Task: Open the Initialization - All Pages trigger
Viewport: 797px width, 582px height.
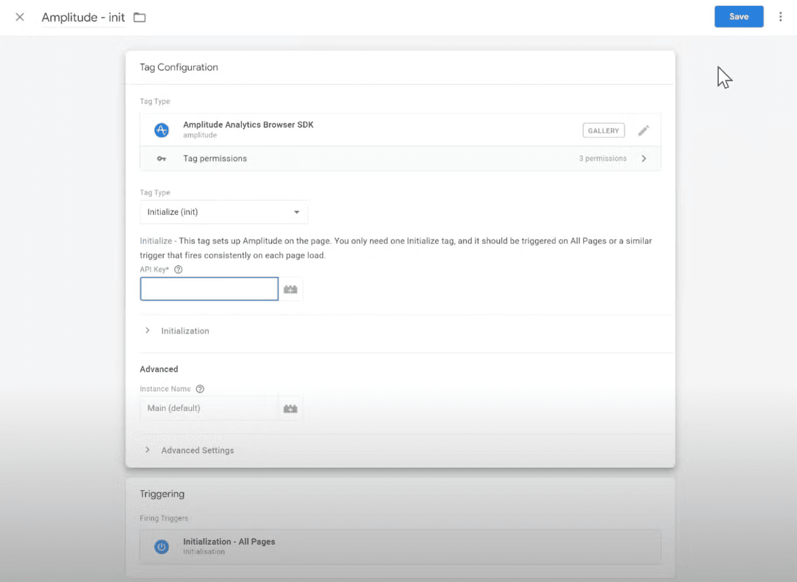Action: [x=400, y=546]
